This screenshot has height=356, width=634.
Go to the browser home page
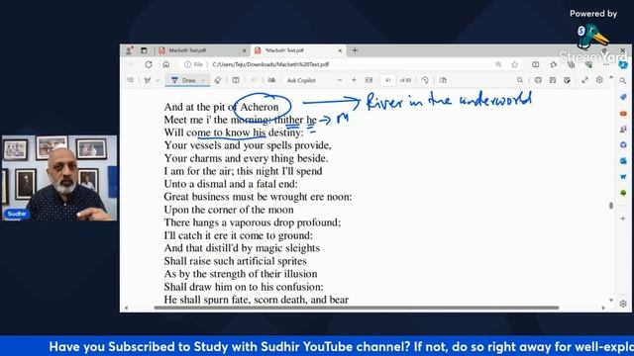coord(166,64)
